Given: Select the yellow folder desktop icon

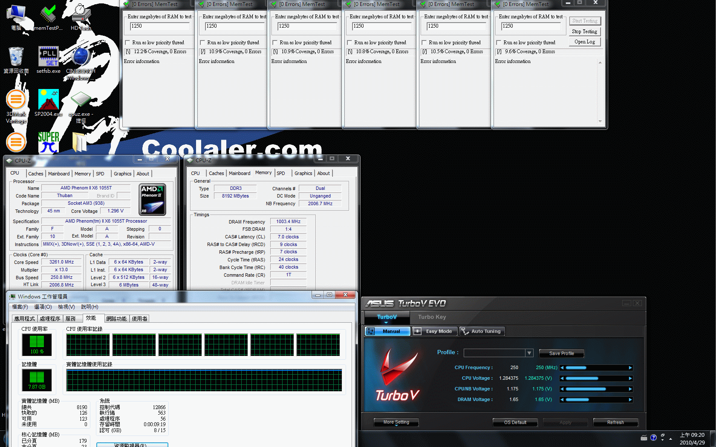Looking at the screenshot, I should (x=80, y=142).
